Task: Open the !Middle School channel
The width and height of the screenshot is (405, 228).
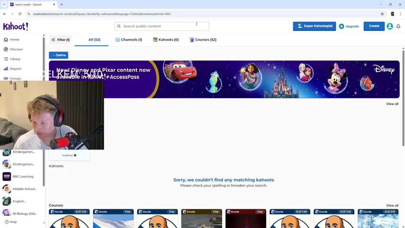Action: [20, 189]
